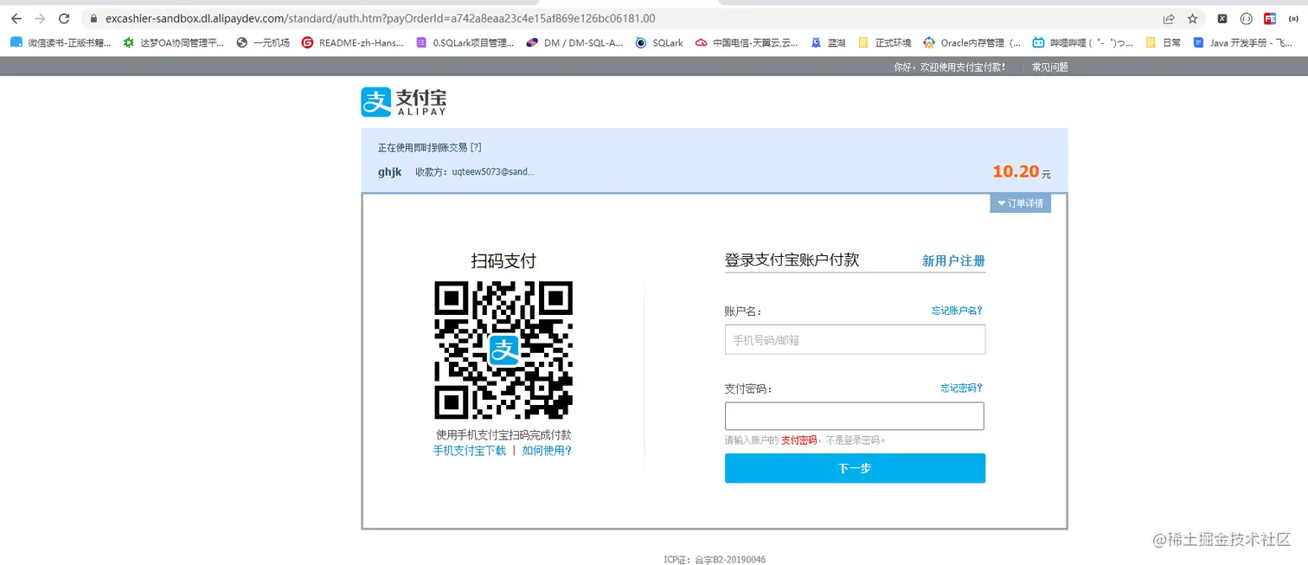Click the Alipay payment QR code
The width and height of the screenshot is (1308, 565).
pyautogui.click(x=503, y=350)
